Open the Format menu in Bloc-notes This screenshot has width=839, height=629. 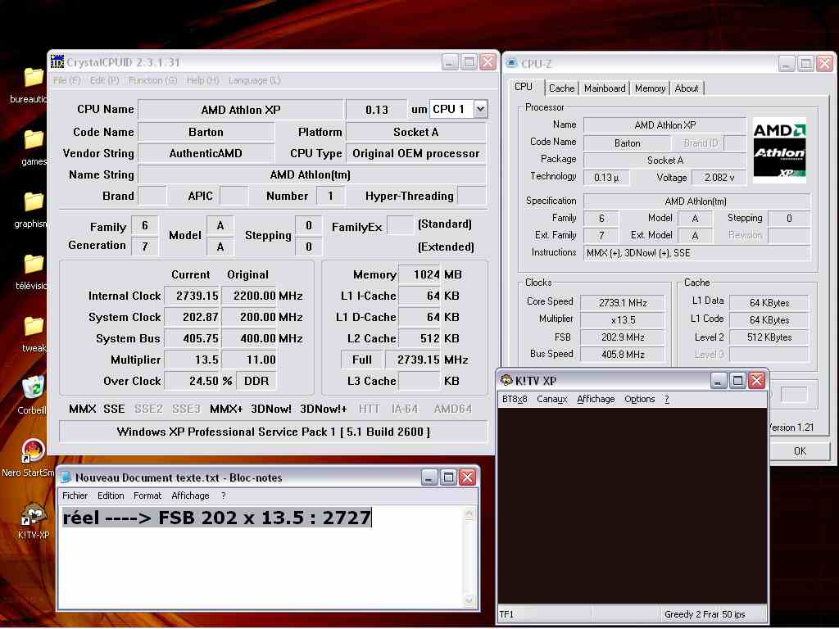(x=147, y=496)
